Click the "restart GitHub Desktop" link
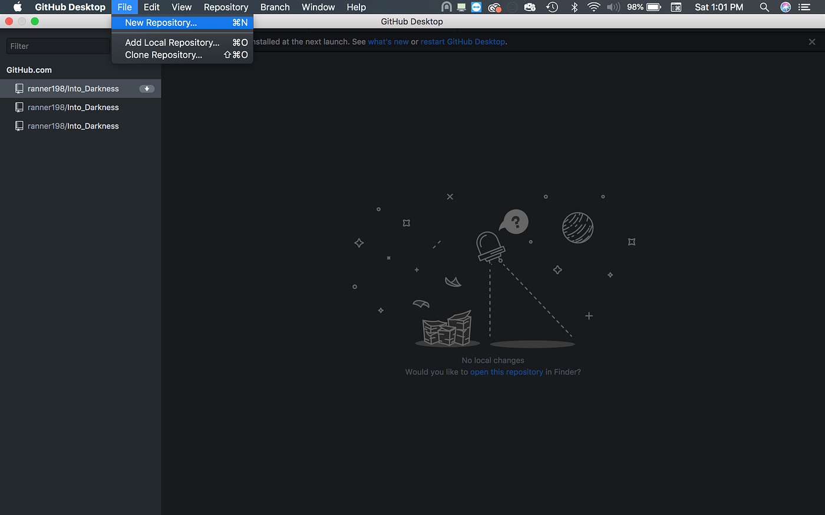 point(463,42)
